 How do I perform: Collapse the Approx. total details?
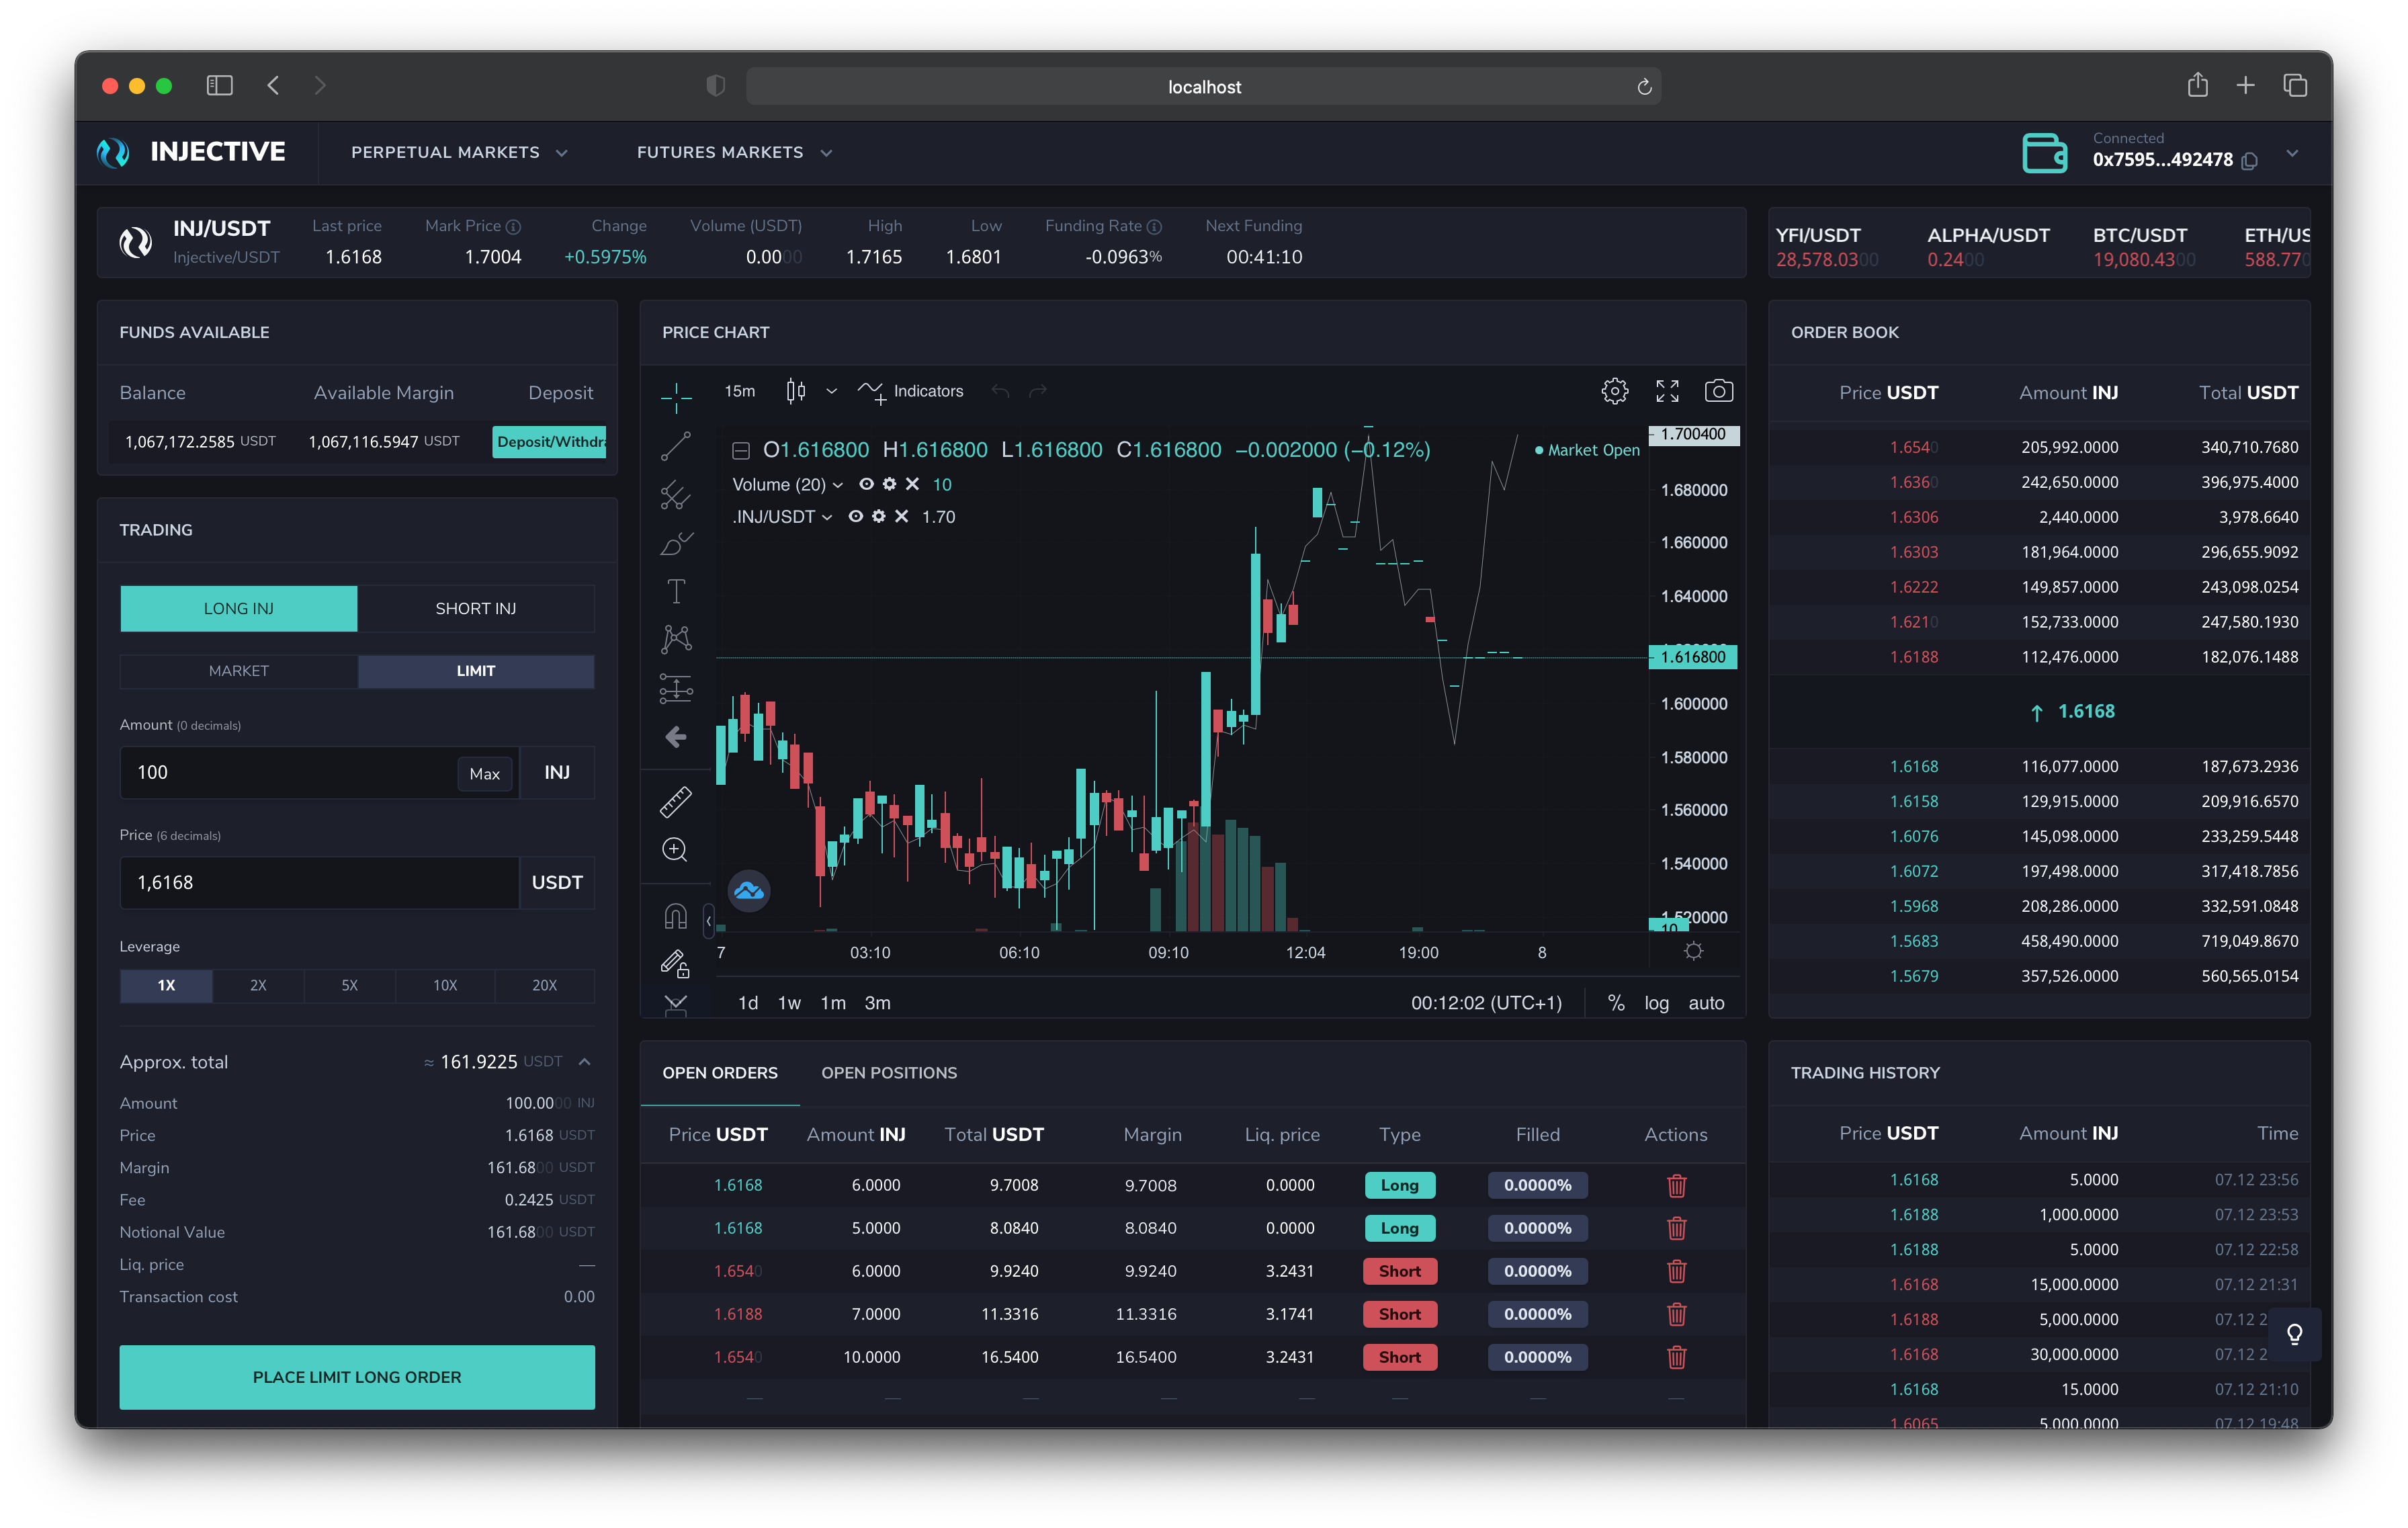585,1062
